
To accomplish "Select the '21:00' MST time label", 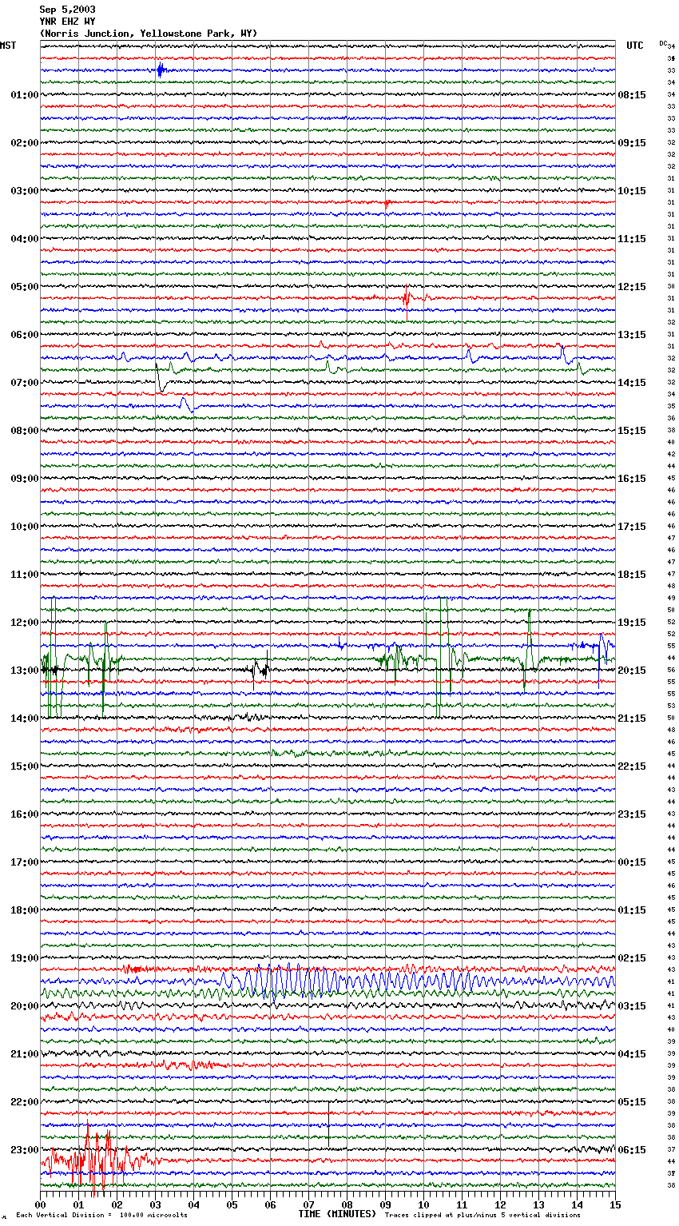I will tap(25, 1054).
